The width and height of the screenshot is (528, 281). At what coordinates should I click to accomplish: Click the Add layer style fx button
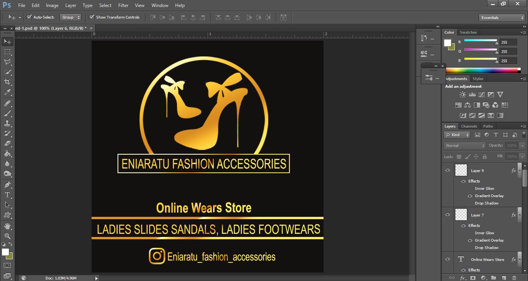462,278
